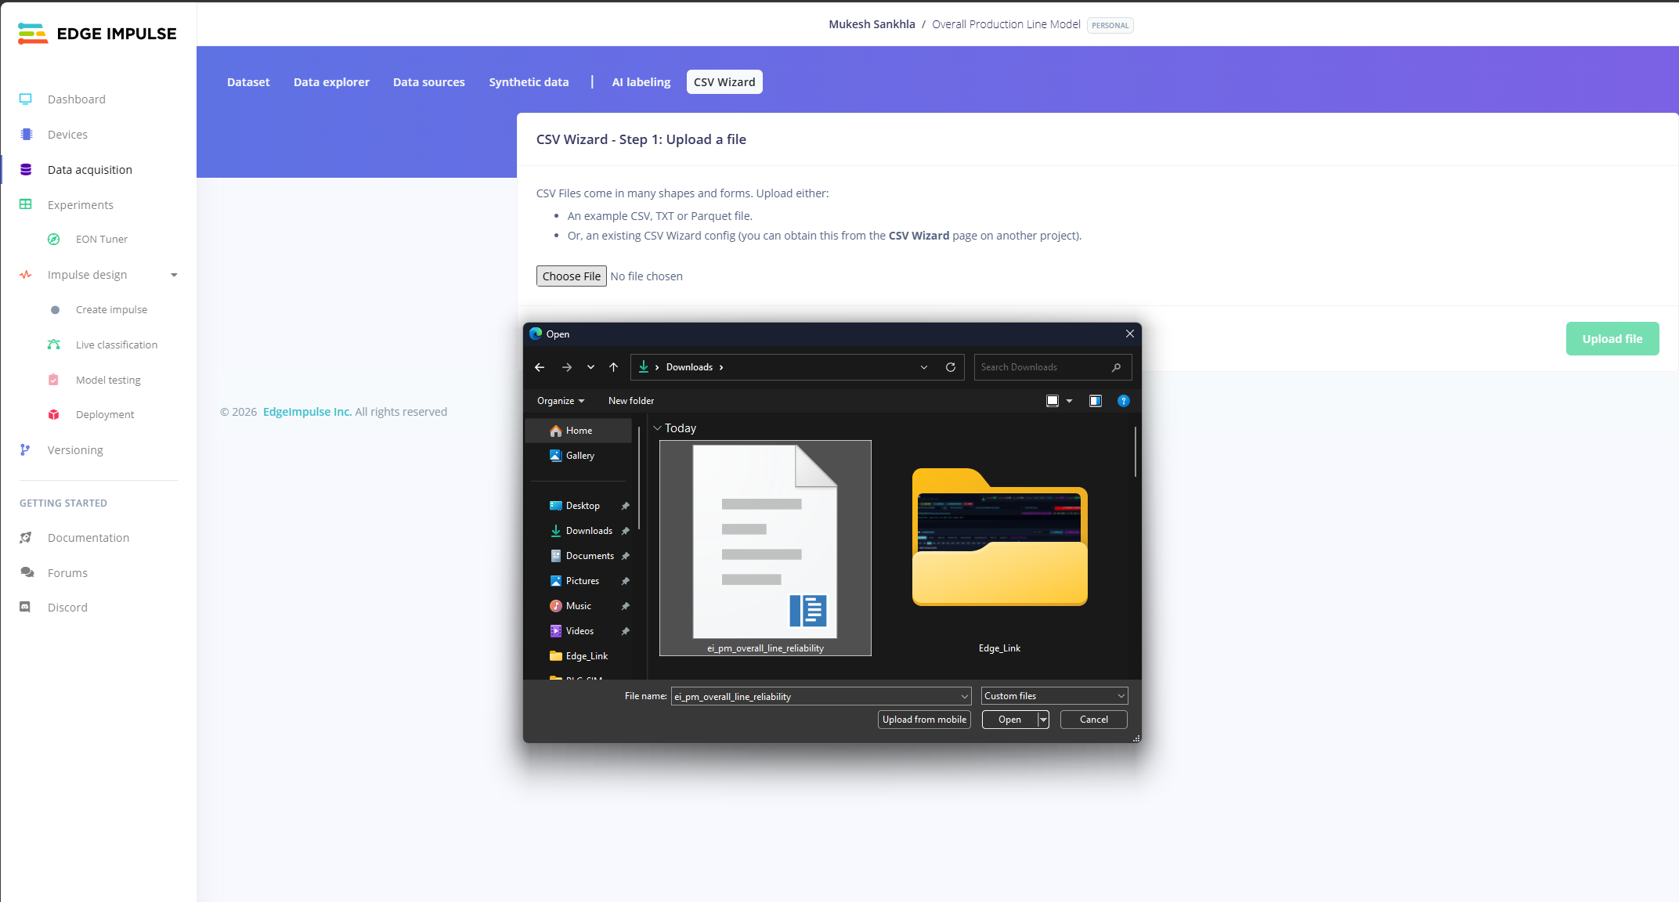
Task: Click the search magnifier in Open dialog
Action: pos(1116,367)
